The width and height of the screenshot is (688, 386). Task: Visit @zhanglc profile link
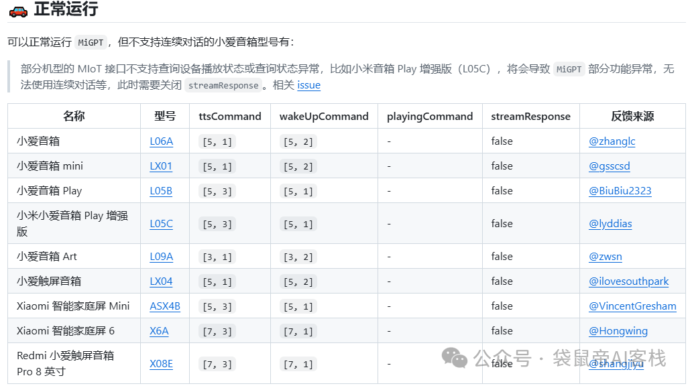(x=612, y=141)
